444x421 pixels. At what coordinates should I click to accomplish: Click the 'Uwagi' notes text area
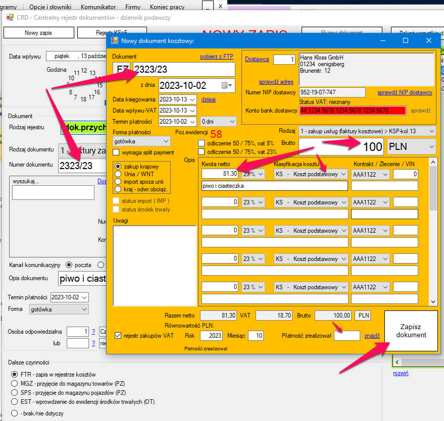(x=155, y=266)
